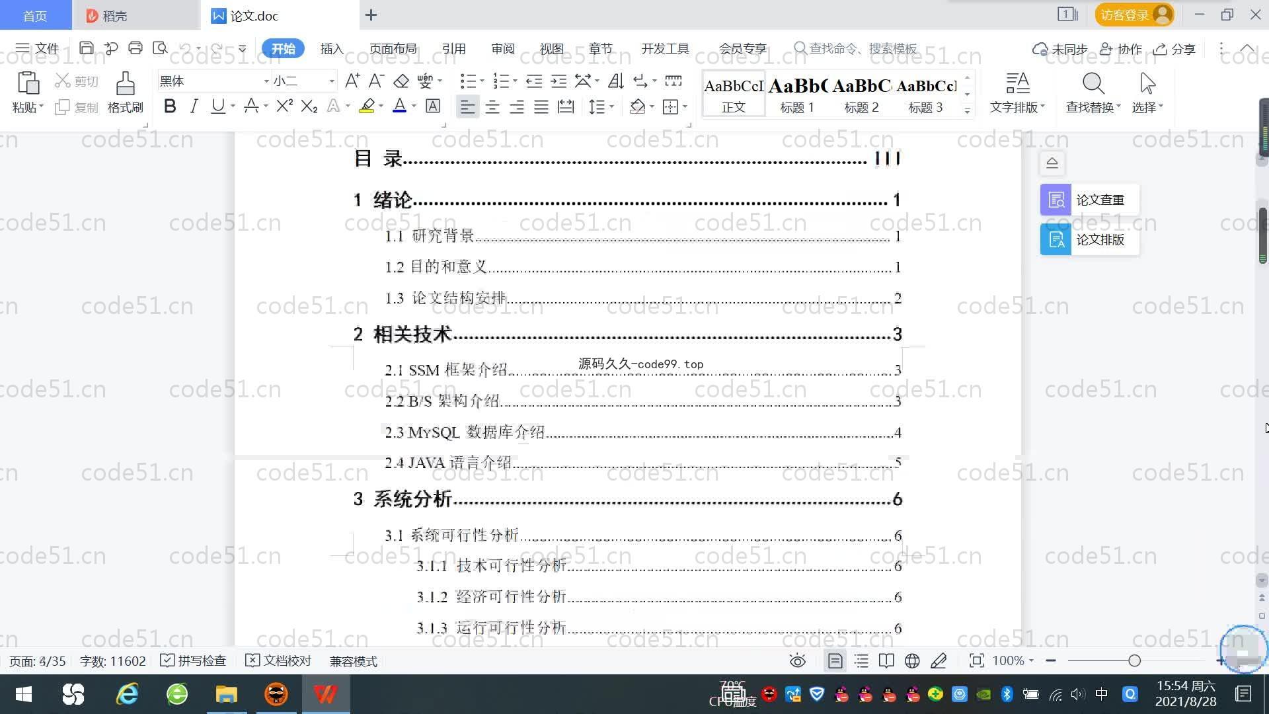This screenshot has height=714, width=1269.
Task: Open the 插入 ribbon tab
Action: click(332, 49)
